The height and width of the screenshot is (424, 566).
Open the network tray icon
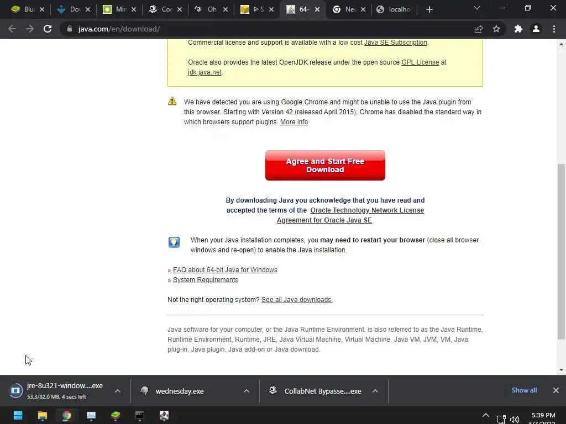pos(501,420)
